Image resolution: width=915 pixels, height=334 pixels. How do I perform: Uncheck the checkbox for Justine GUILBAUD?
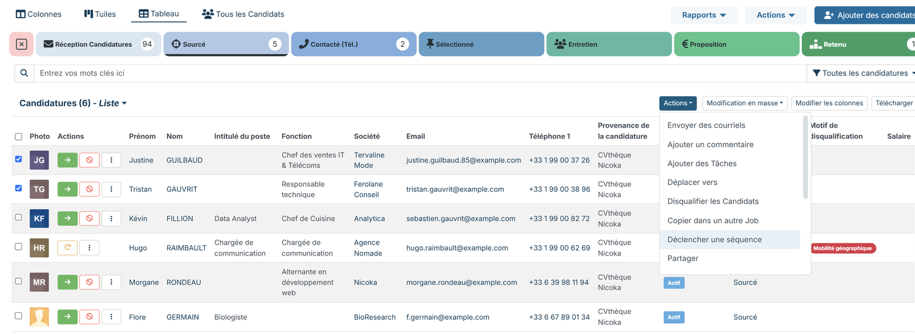pos(18,159)
